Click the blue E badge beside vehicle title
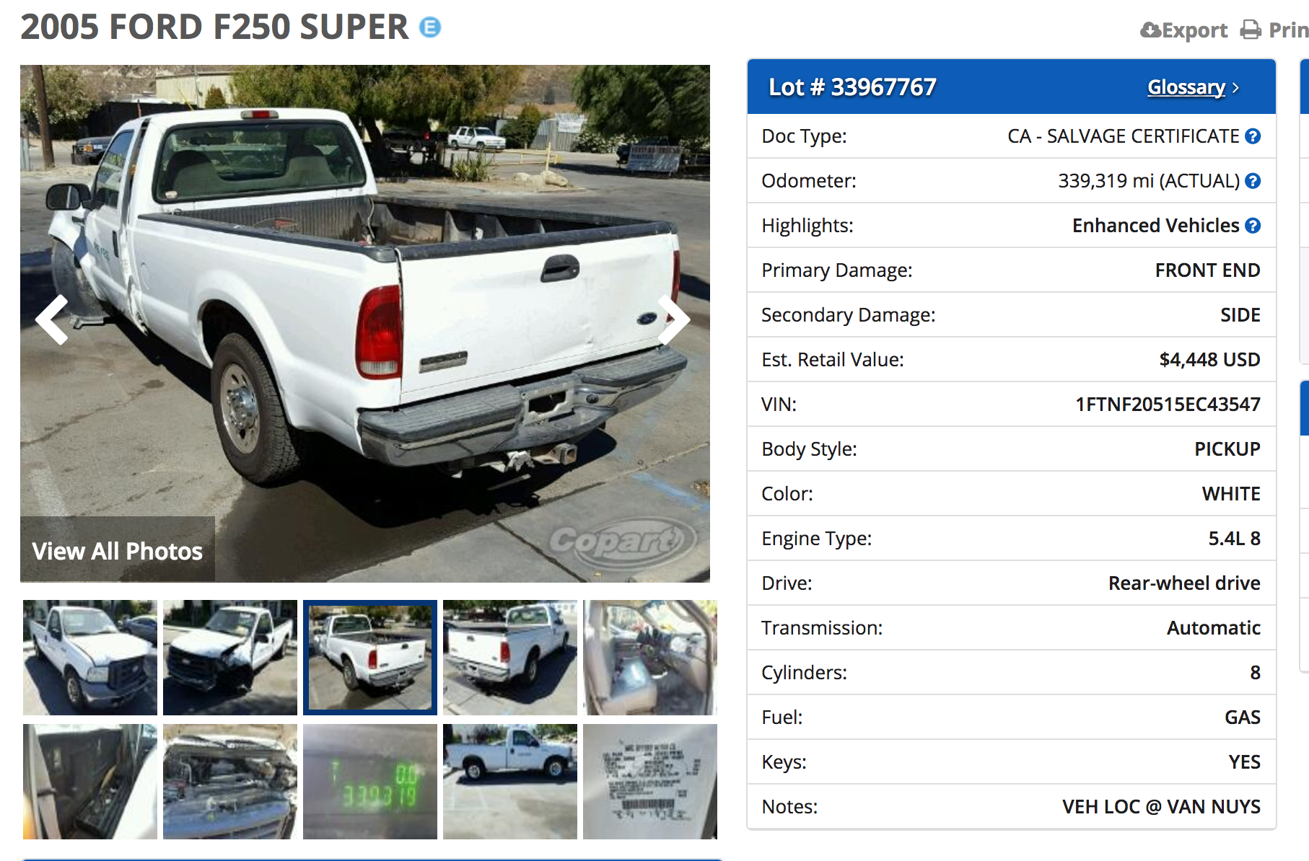The width and height of the screenshot is (1309, 861). 430,27
